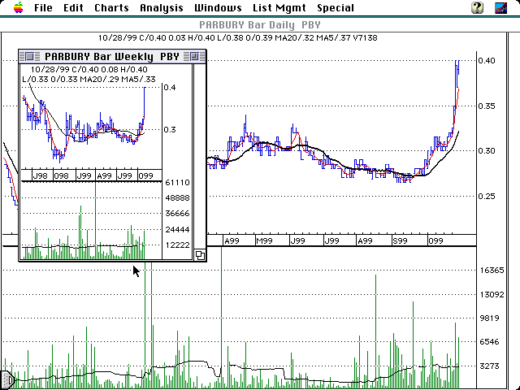Click the O99 label on Daily chart axis
Viewport: 520px width, 390px height.
tap(435, 241)
